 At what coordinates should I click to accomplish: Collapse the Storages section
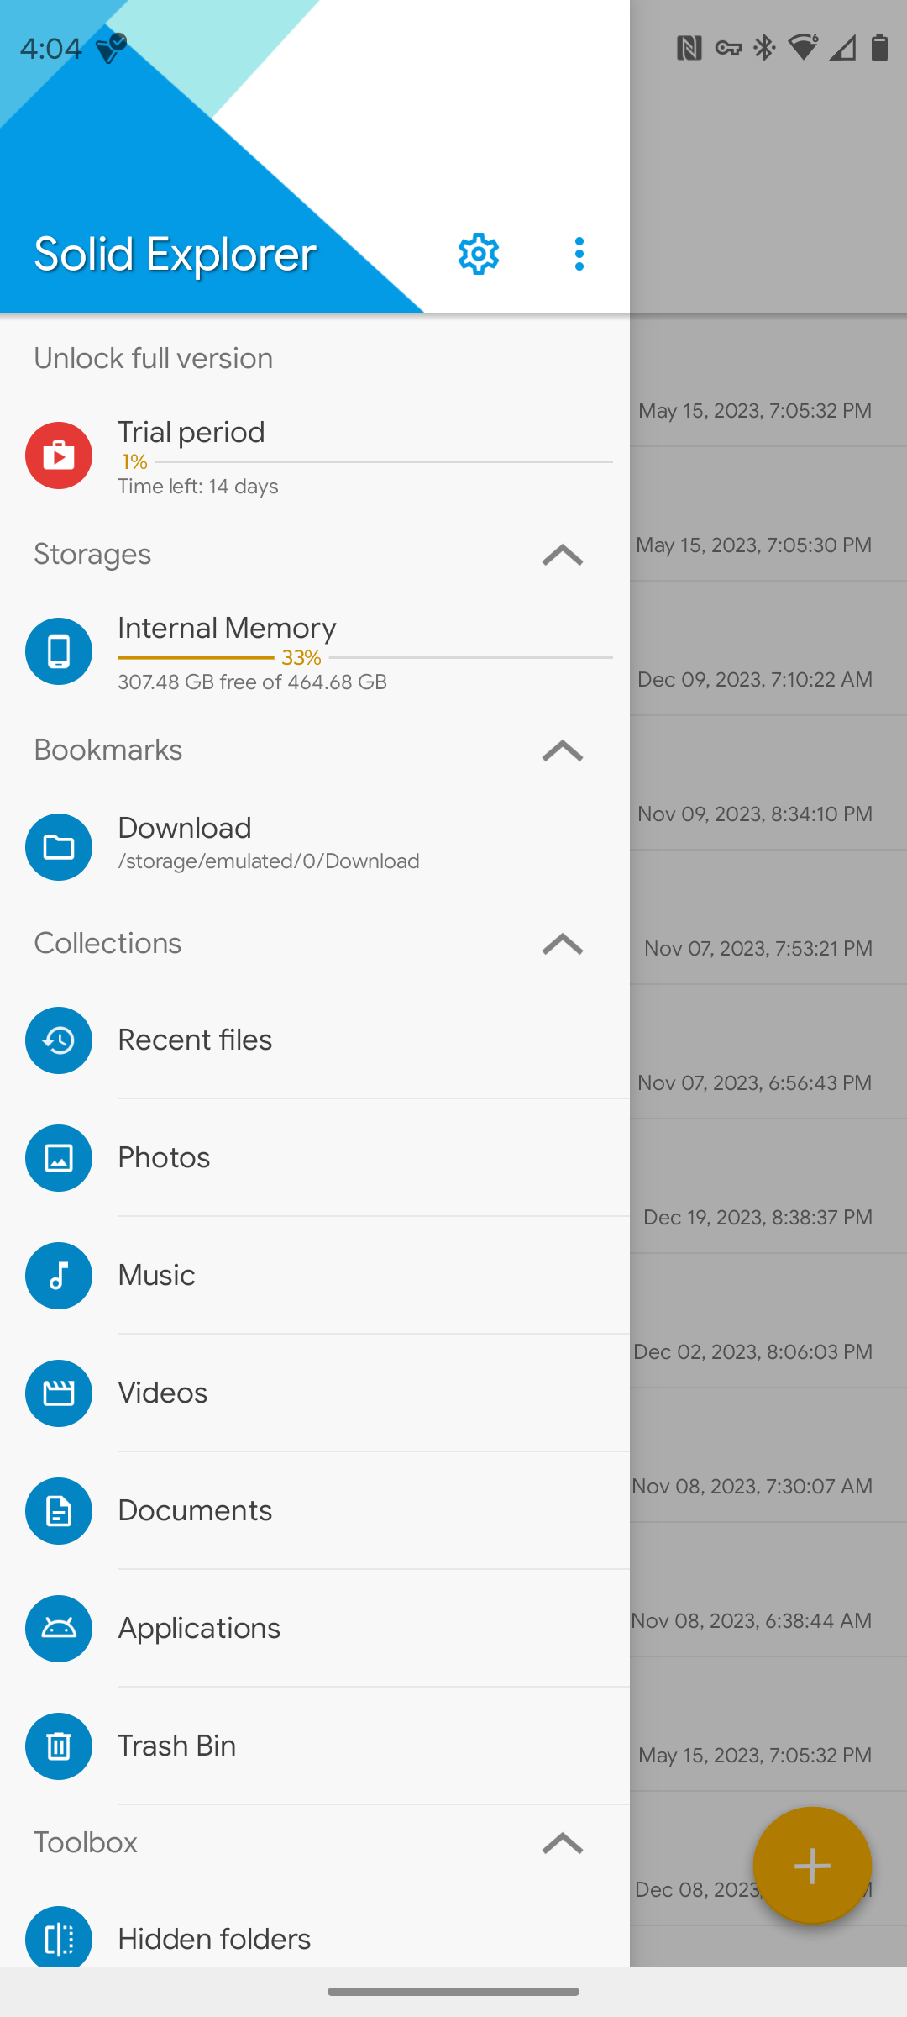[x=562, y=555]
